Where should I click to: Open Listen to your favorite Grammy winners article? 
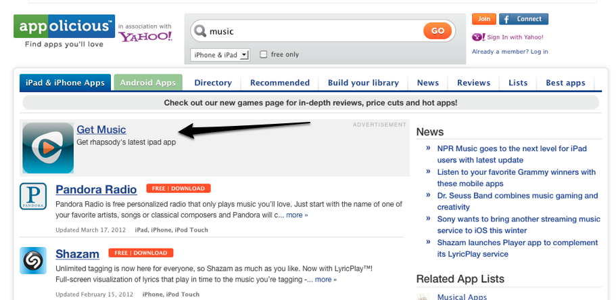click(516, 178)
